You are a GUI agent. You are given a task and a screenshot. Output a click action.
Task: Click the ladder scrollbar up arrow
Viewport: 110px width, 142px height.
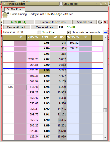coord(105,37)
